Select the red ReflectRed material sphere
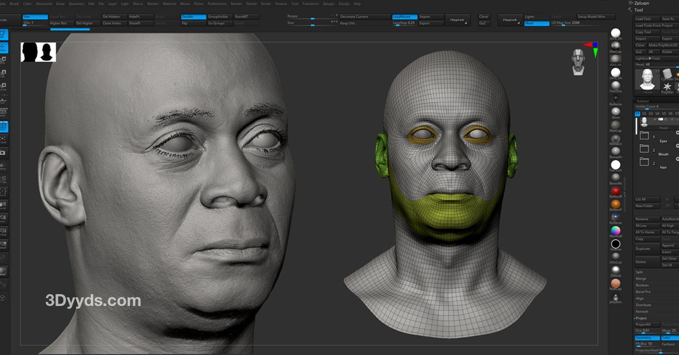679x355 pixels. click(x=615, y=191)
